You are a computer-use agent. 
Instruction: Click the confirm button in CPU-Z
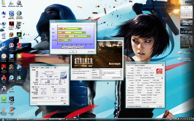(x=65, y=103)
